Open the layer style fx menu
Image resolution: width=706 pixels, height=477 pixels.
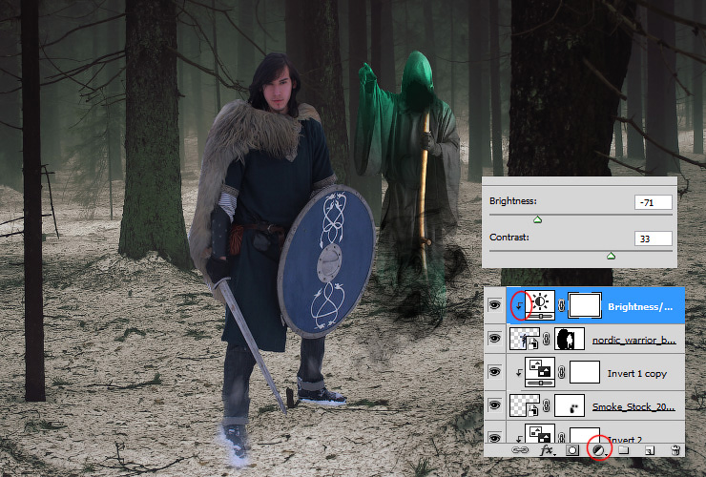(x=547, y=450)
